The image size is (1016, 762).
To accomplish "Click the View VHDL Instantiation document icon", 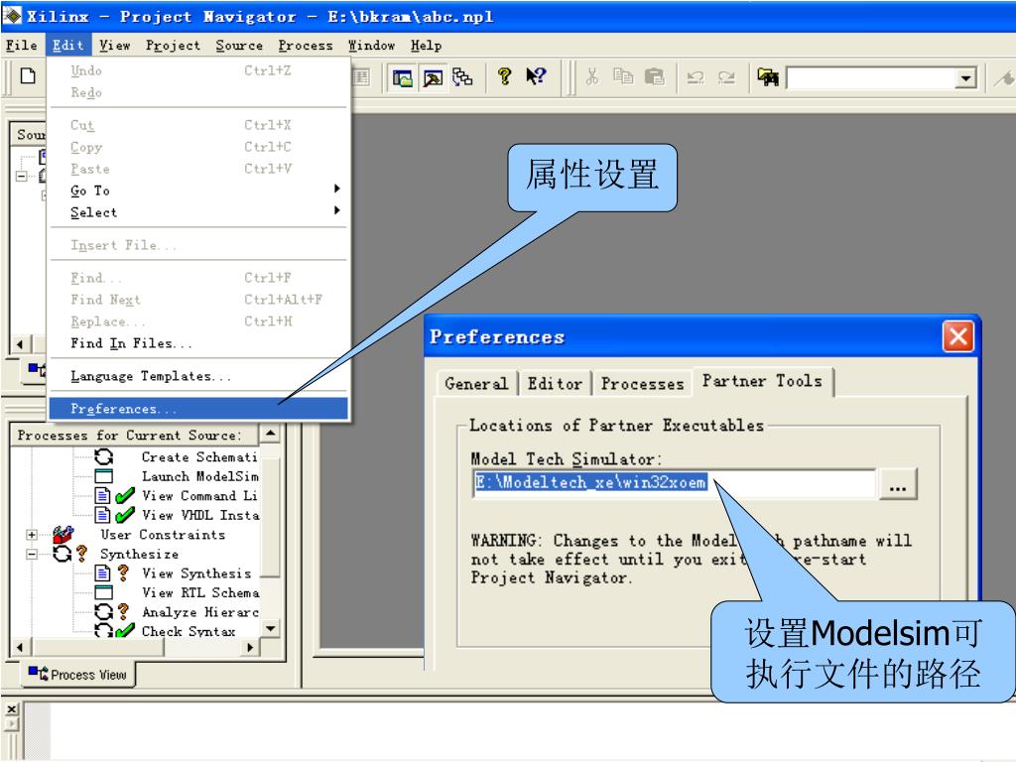I will pos(102,515).
